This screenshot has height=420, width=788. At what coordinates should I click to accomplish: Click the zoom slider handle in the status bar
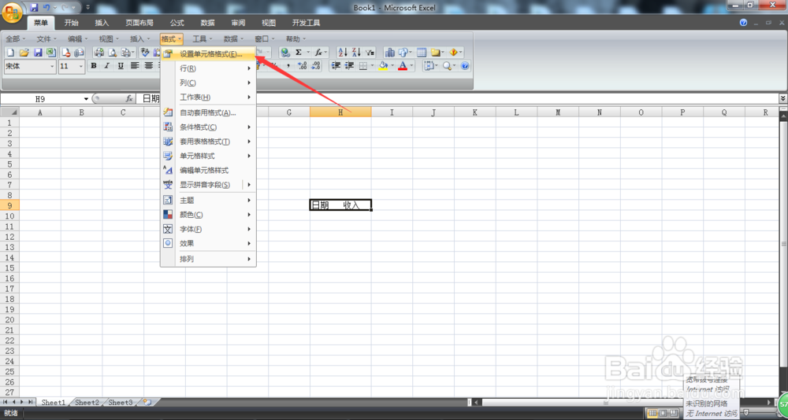(x=745, y=413)
